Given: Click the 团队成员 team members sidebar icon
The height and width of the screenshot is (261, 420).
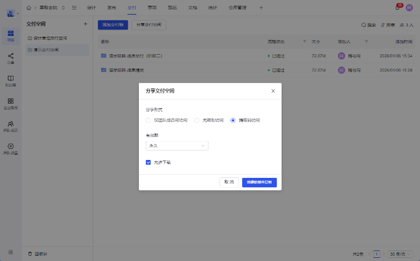Looking at the screenshot, I should coord(11,124).
